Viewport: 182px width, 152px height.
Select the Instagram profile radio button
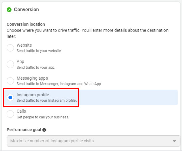(10, 97)
